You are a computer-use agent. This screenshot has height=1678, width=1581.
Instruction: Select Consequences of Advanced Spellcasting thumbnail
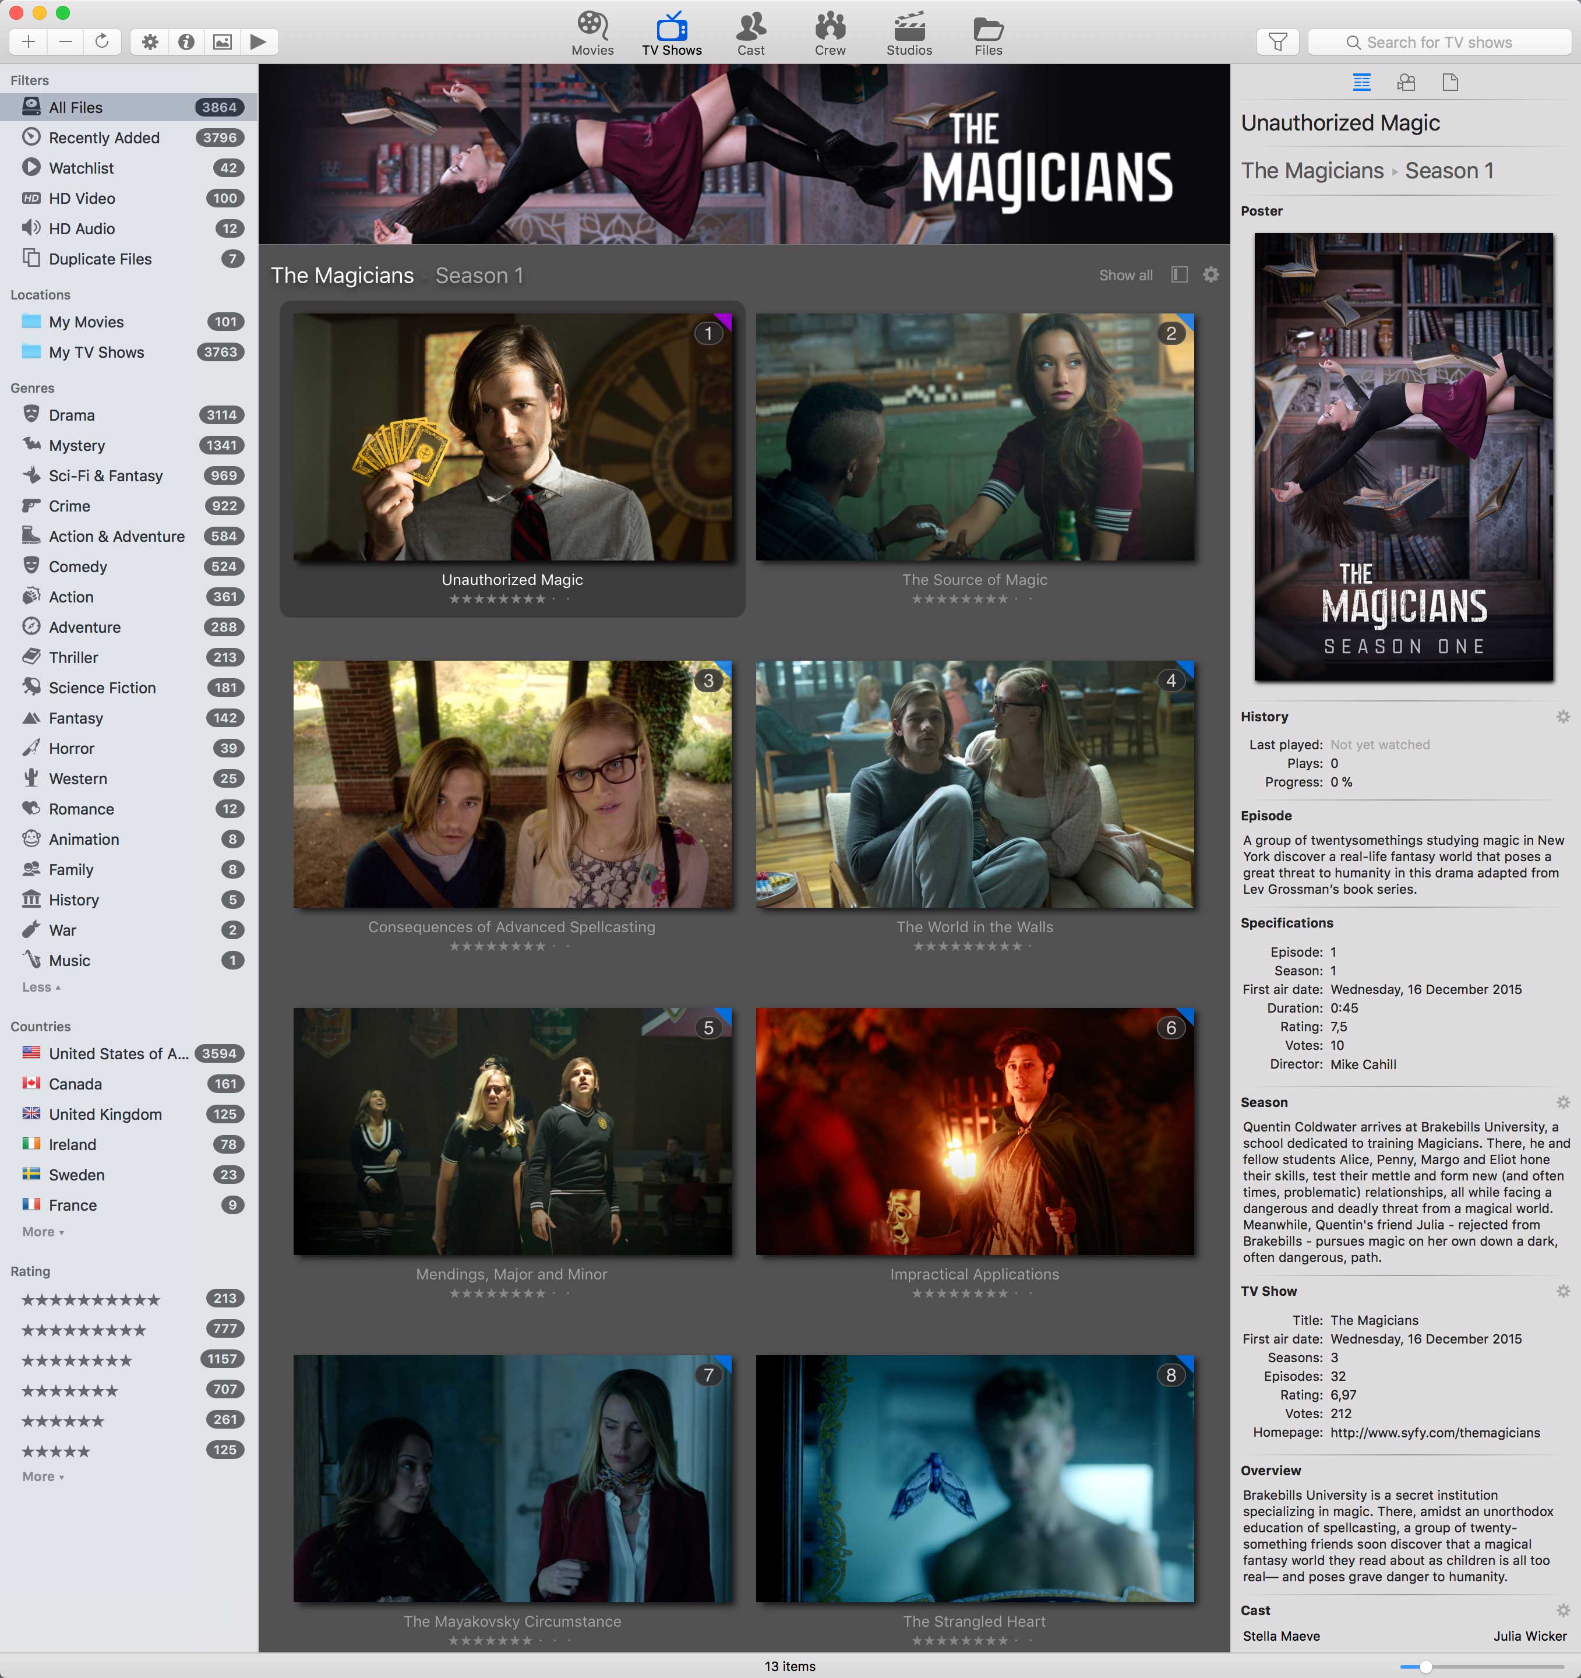513,784
